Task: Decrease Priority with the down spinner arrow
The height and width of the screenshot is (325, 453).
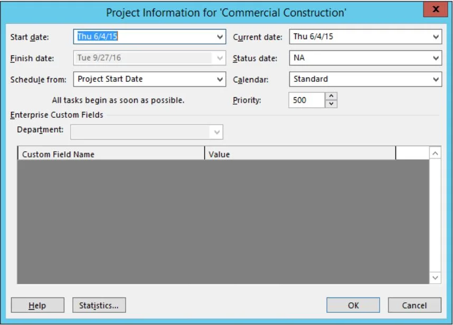Action: [331, 104]
